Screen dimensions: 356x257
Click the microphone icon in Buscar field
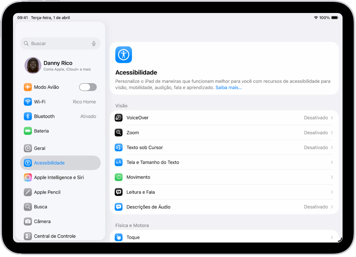(94, 43)
